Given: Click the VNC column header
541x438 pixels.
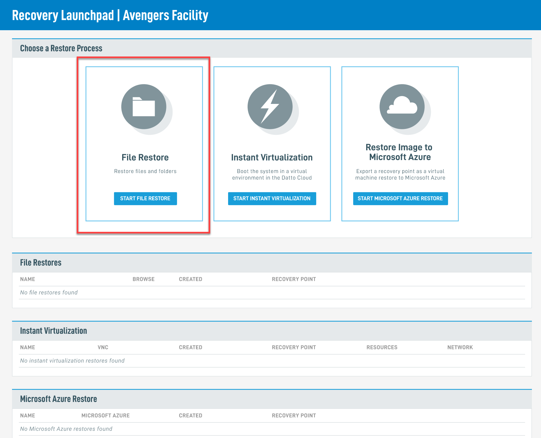Looking at the screenshot, I should point(103,347).
